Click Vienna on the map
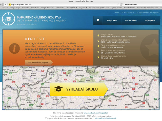 pyautogui.click(x=8, y=107)
